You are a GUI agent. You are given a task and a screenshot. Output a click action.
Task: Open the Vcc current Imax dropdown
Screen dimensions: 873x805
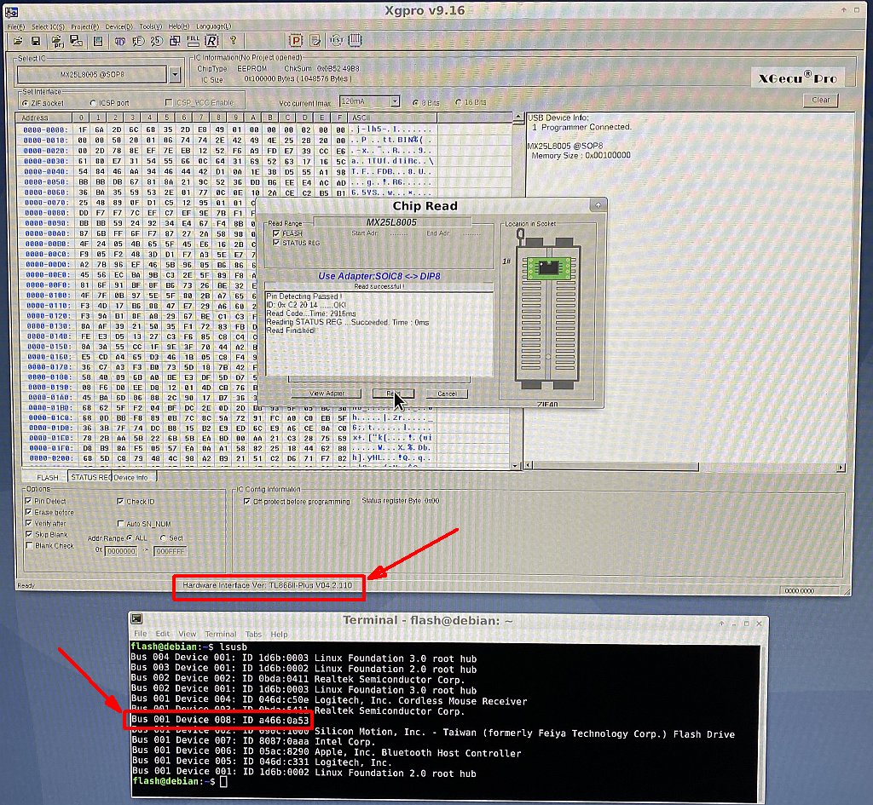pyautogui.click(x=394, y=102)
